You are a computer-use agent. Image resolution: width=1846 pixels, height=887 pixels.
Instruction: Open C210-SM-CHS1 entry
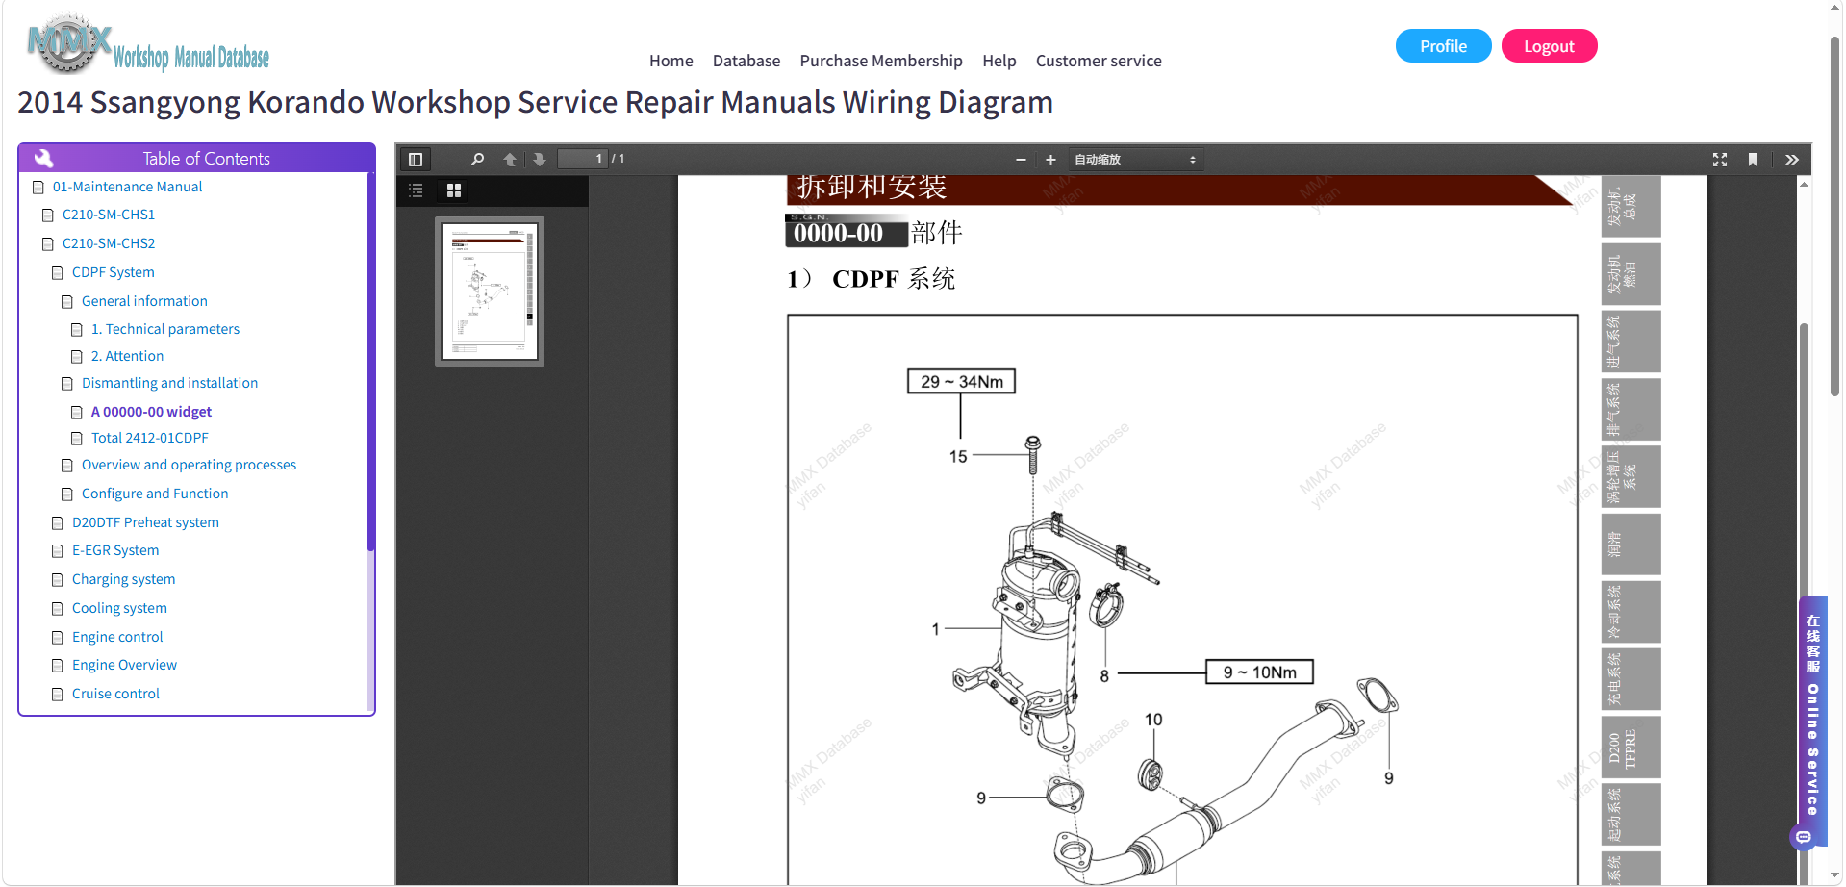click(x=109, y=215)
